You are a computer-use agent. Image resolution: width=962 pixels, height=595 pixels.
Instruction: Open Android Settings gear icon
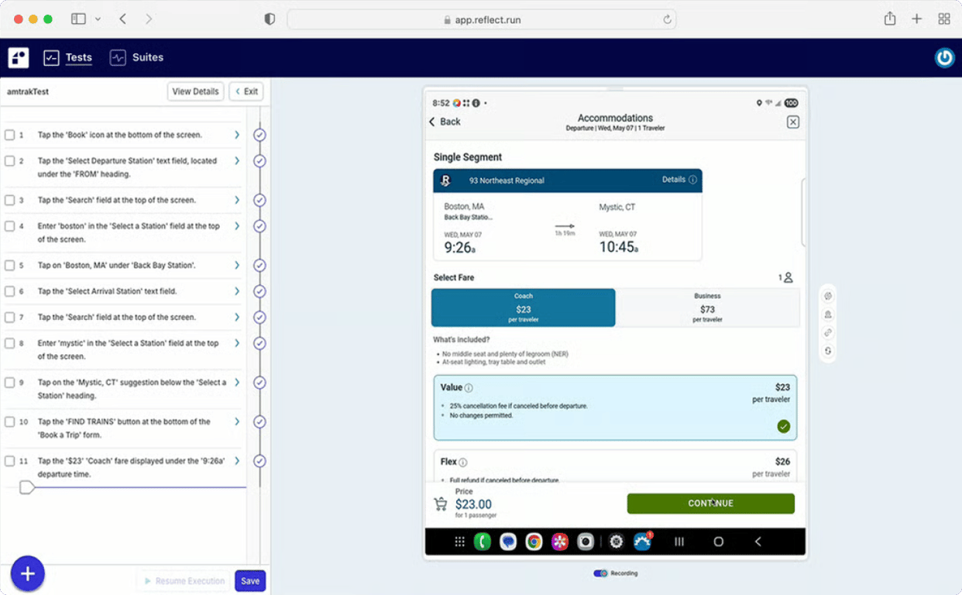(x=616, y=542)
